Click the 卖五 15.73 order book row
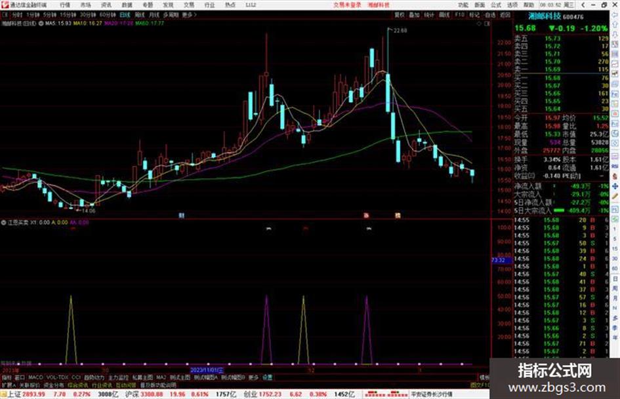620x399 pixels. 562,39
